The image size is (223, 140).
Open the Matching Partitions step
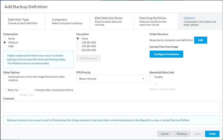(x=156, y=21)
